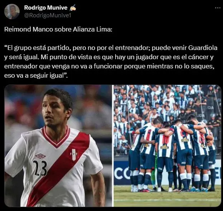Click the grass pitch below the huddle
223x211 pixels.
tap(167, 199)
